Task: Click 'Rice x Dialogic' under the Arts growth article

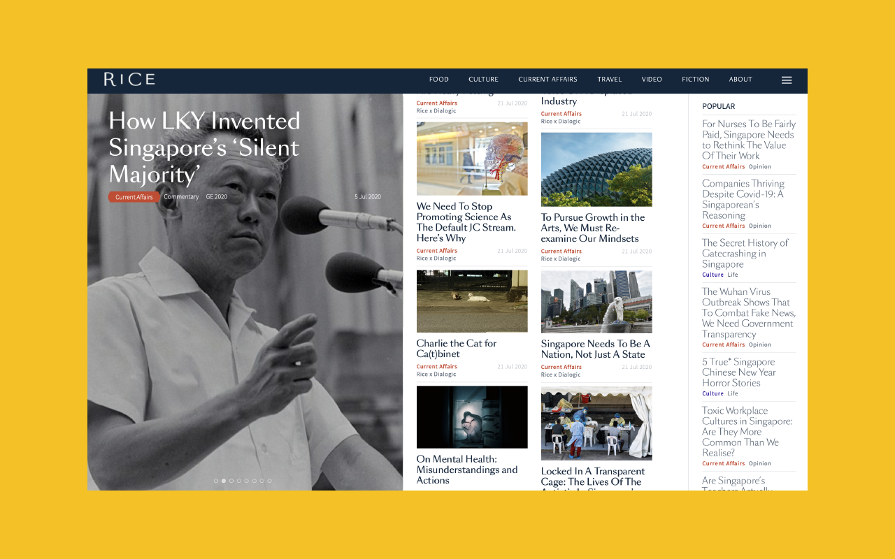Action: click(x=561, y=259)
